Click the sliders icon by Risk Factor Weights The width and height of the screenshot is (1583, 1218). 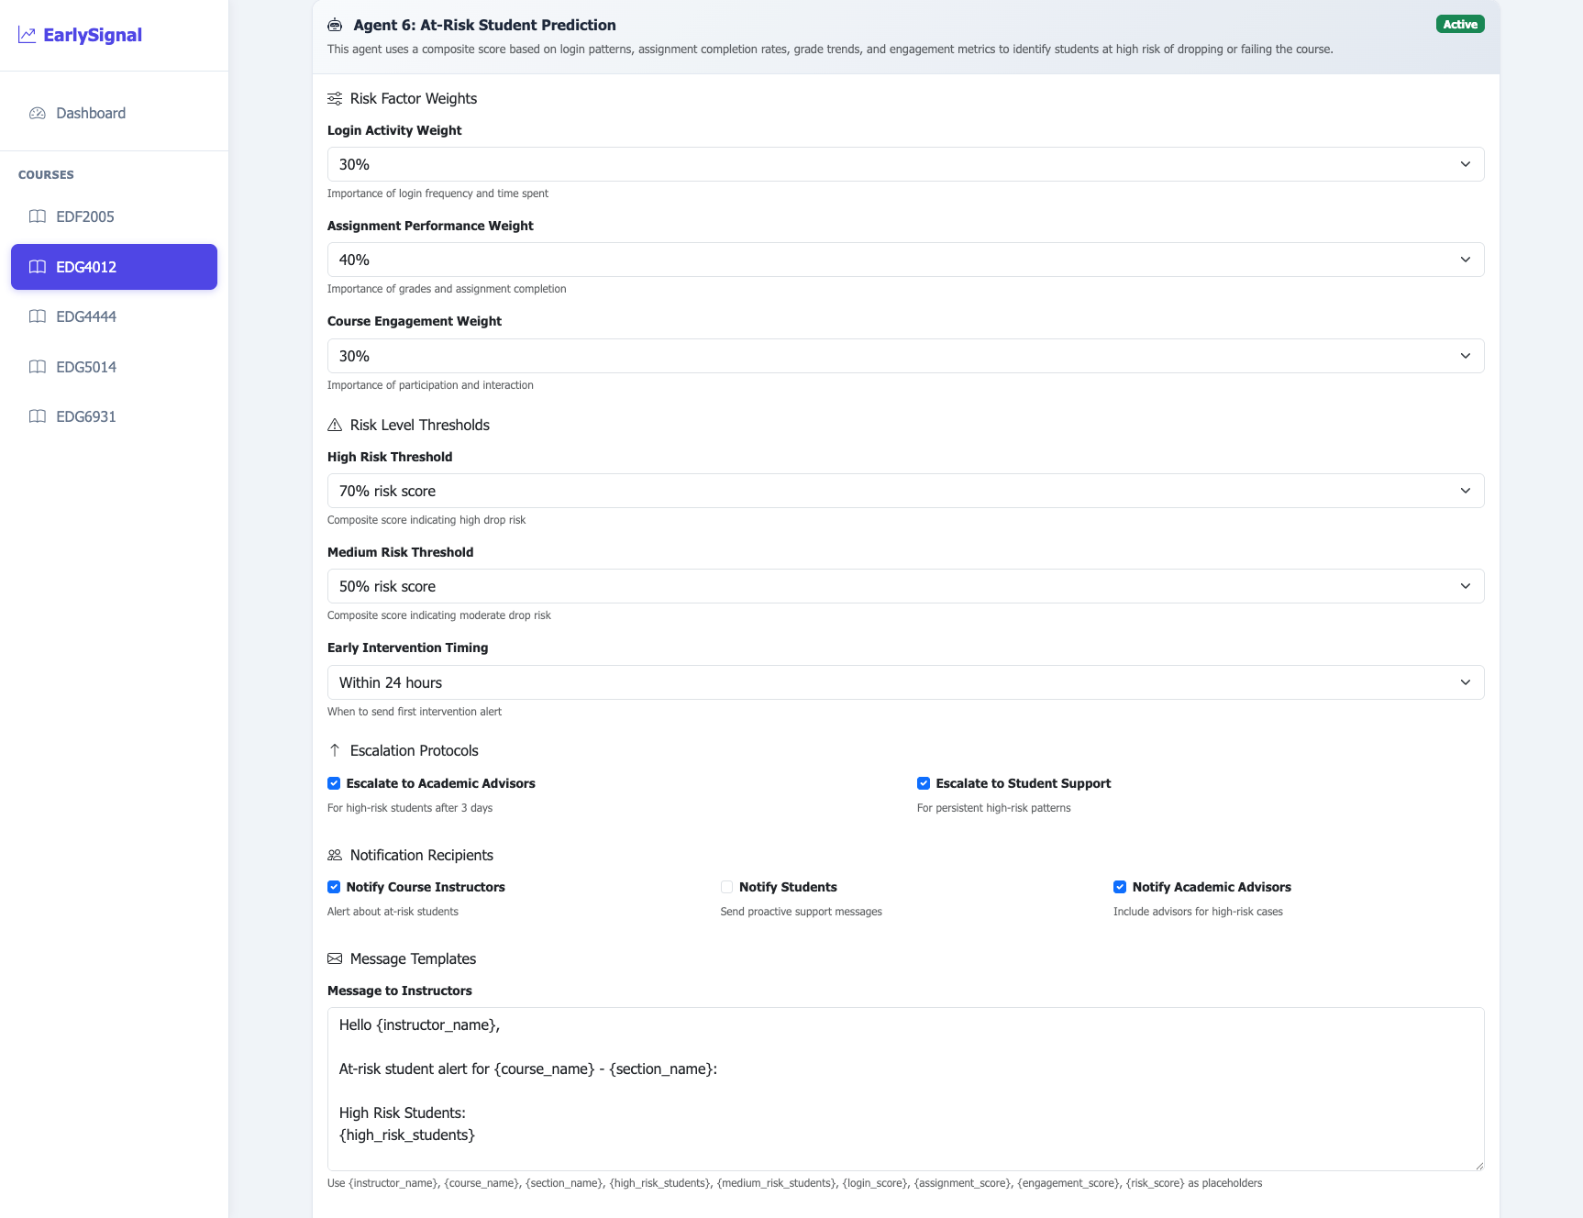tap(335, 98)
